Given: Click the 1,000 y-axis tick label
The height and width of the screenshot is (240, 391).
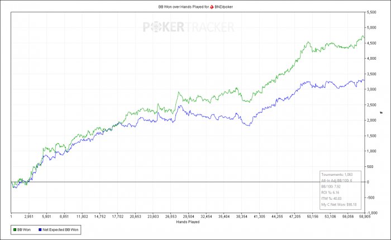Looking at the screenshot, I should (x=371, y=151).
